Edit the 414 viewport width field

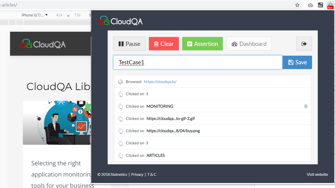click(x=59, y=15)
